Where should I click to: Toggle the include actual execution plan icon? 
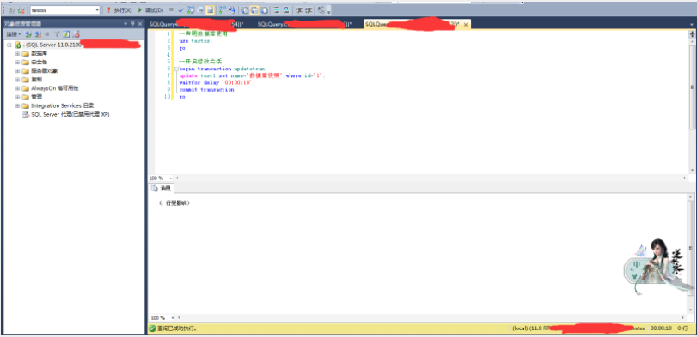pos(223,9)
